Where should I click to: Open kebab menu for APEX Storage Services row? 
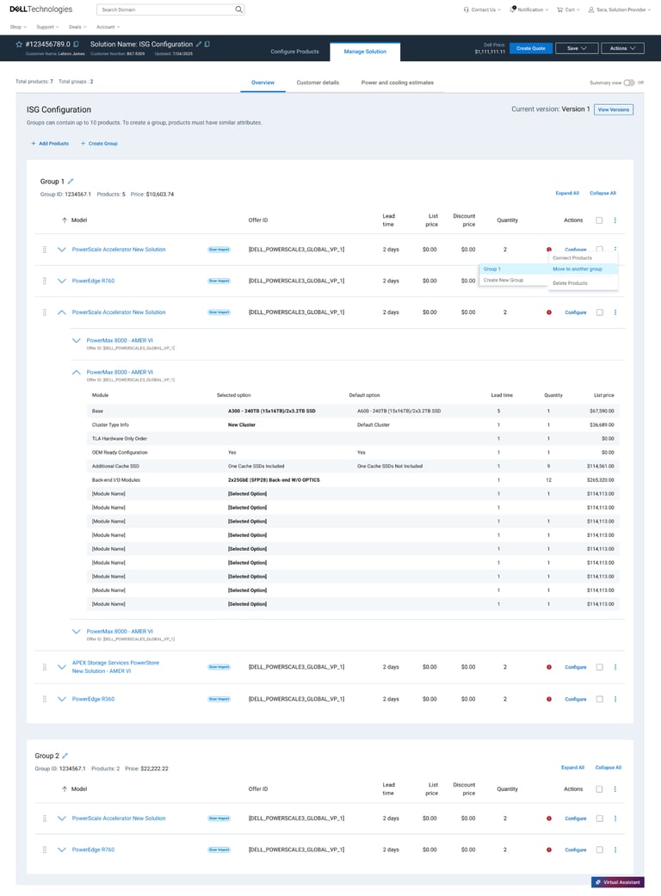[615, 667]
